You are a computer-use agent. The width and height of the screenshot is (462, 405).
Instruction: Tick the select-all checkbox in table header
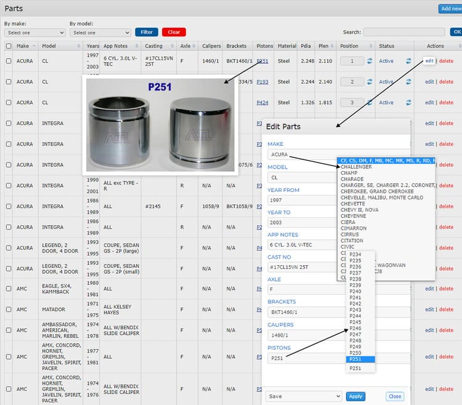9,46
